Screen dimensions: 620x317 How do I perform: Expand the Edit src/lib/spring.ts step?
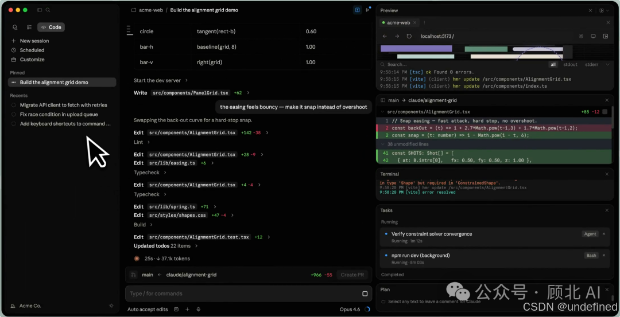click(175, 207)
